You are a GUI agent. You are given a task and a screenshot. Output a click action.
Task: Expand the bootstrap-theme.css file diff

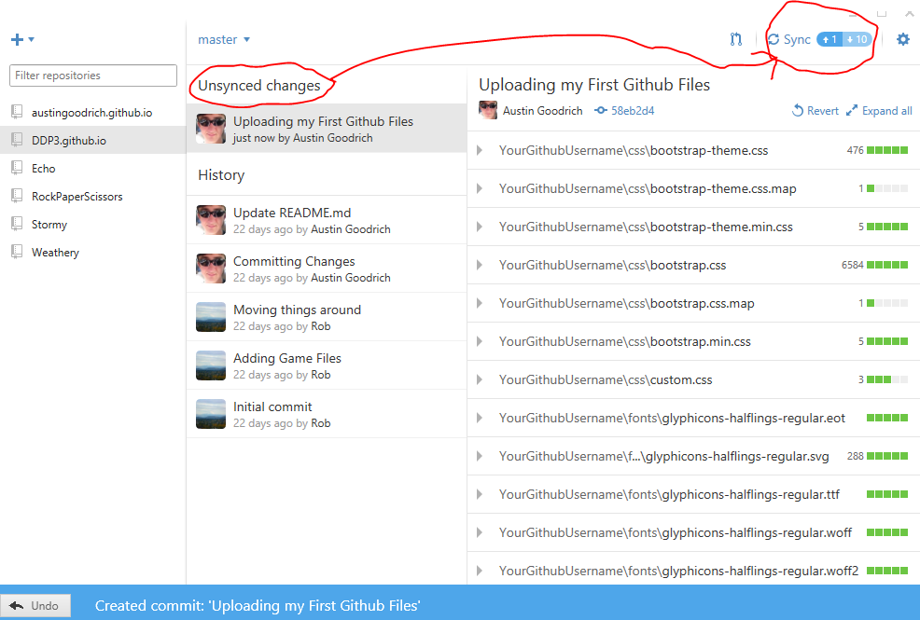(x=480, y=150)
